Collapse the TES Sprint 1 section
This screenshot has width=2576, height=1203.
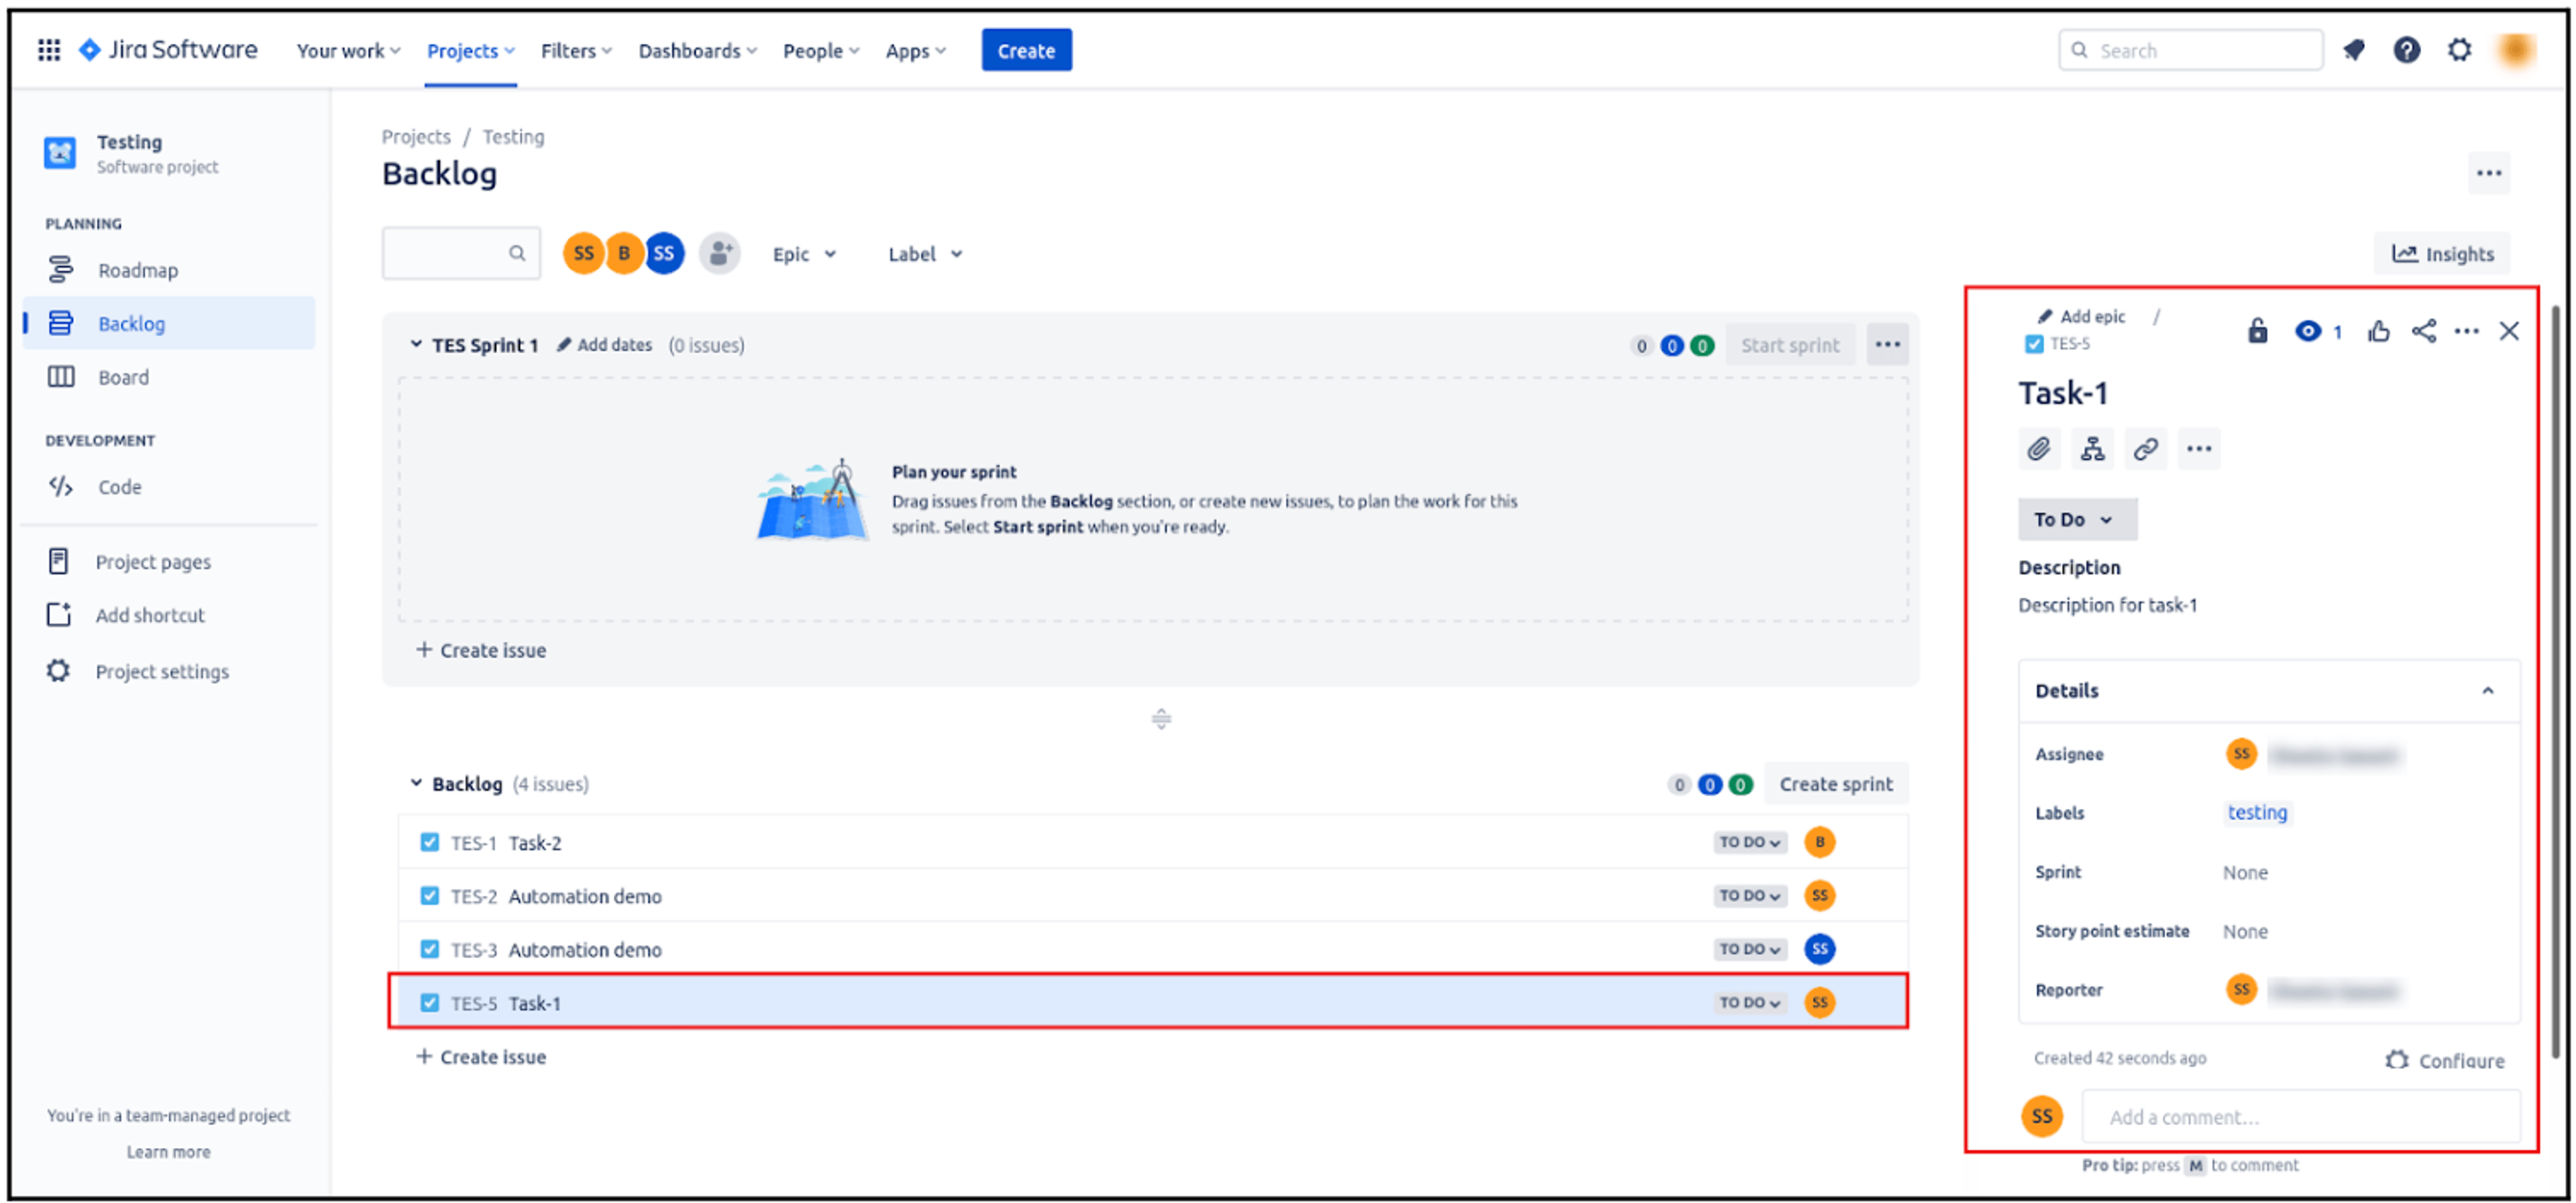pos(416,344)
